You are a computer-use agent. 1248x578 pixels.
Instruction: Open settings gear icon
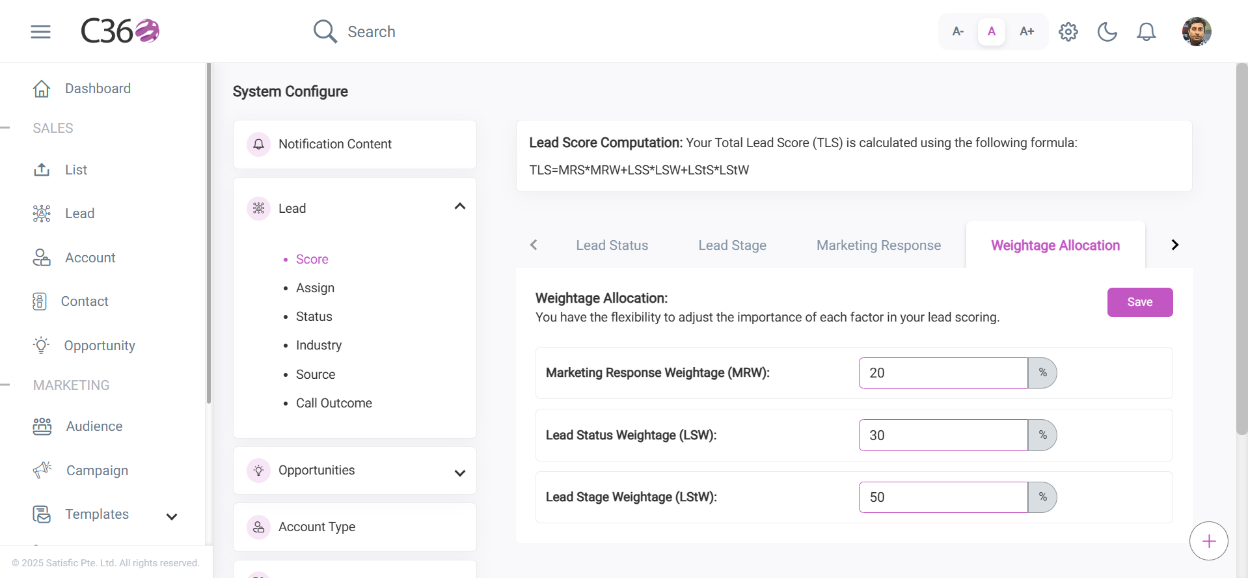(x=1068, y=31)
